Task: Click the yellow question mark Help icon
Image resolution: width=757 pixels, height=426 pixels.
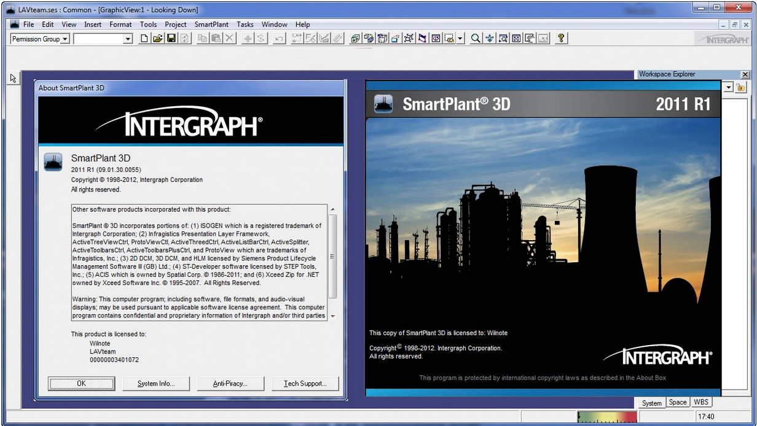Action: click(561, 39)
